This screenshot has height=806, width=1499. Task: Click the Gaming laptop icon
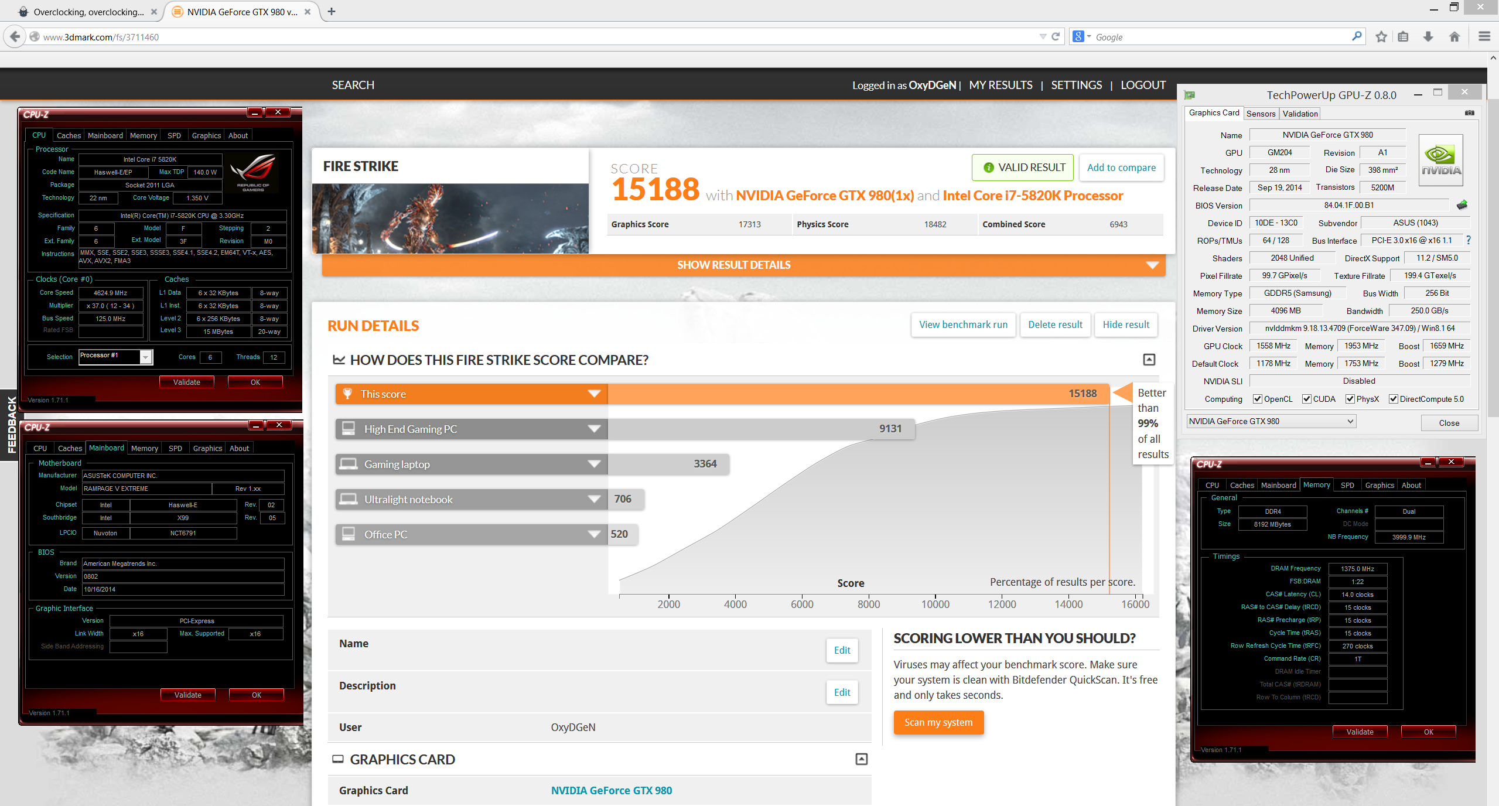tap(349, 464)
